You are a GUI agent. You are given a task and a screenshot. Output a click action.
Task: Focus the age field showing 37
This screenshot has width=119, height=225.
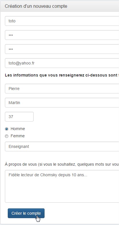pyautogui.click(x=19, y=117)
